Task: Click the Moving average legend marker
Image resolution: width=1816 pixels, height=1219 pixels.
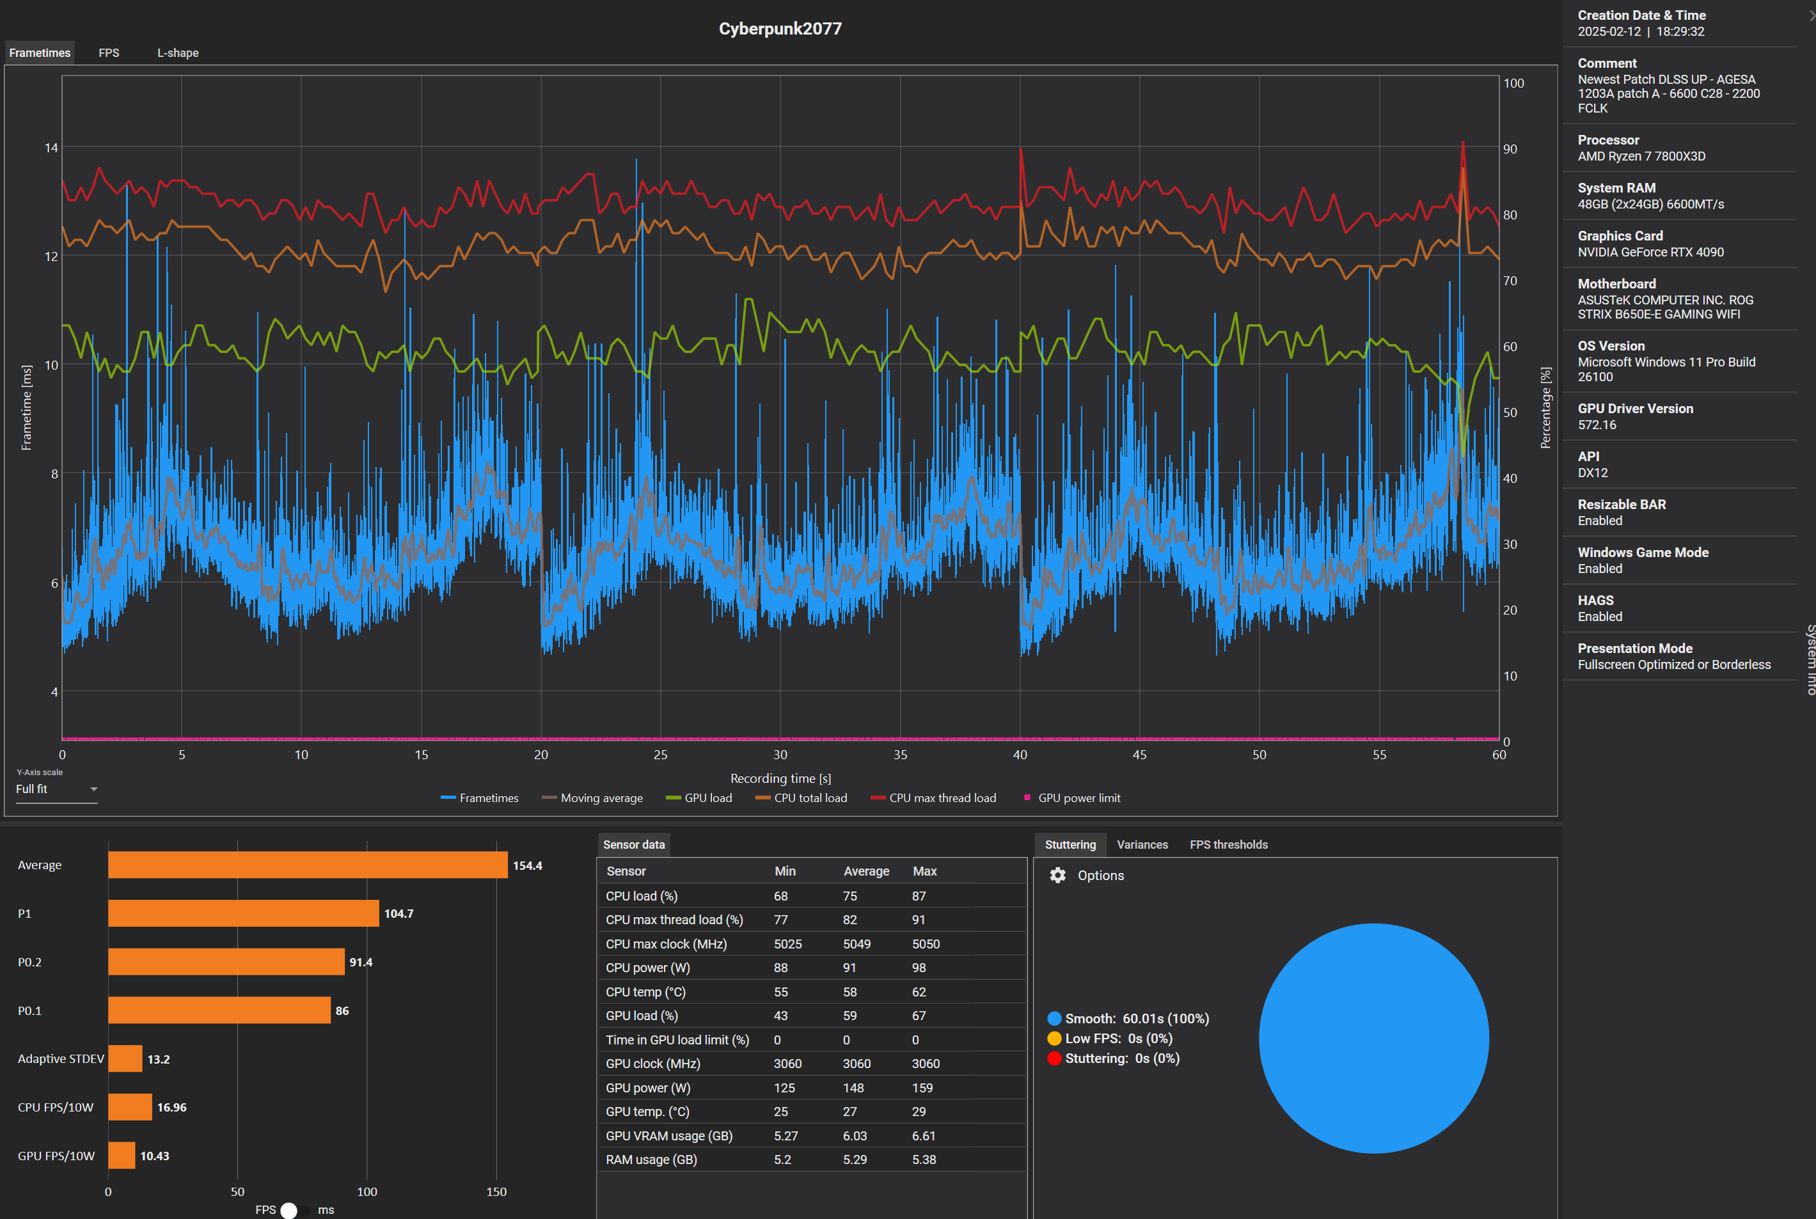Action: (x=549, y=798)
